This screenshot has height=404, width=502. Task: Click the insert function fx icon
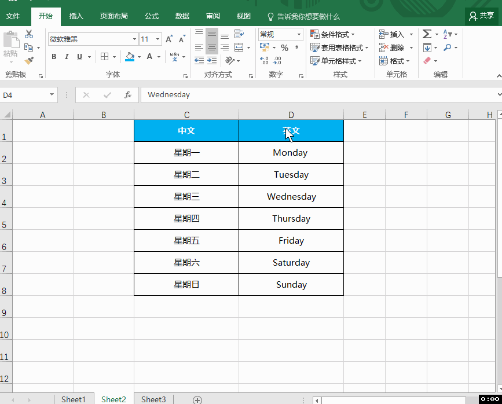(128, 95)
